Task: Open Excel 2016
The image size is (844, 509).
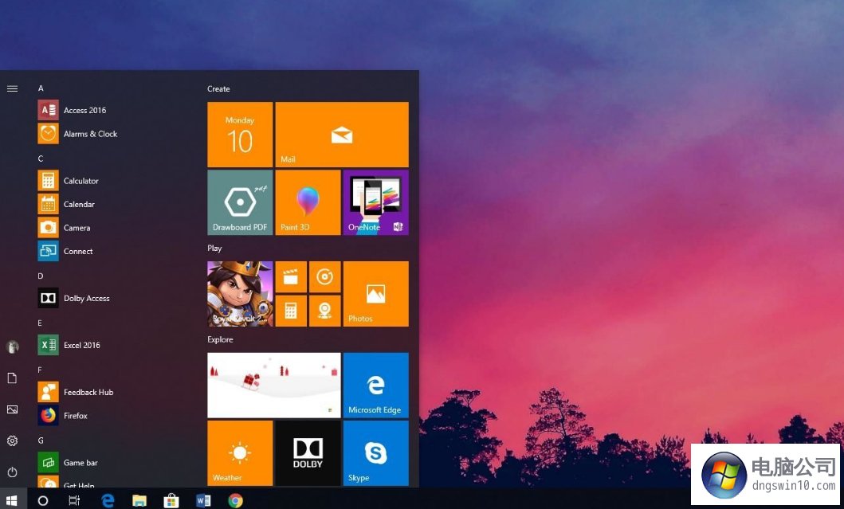Action: [80, 345]
